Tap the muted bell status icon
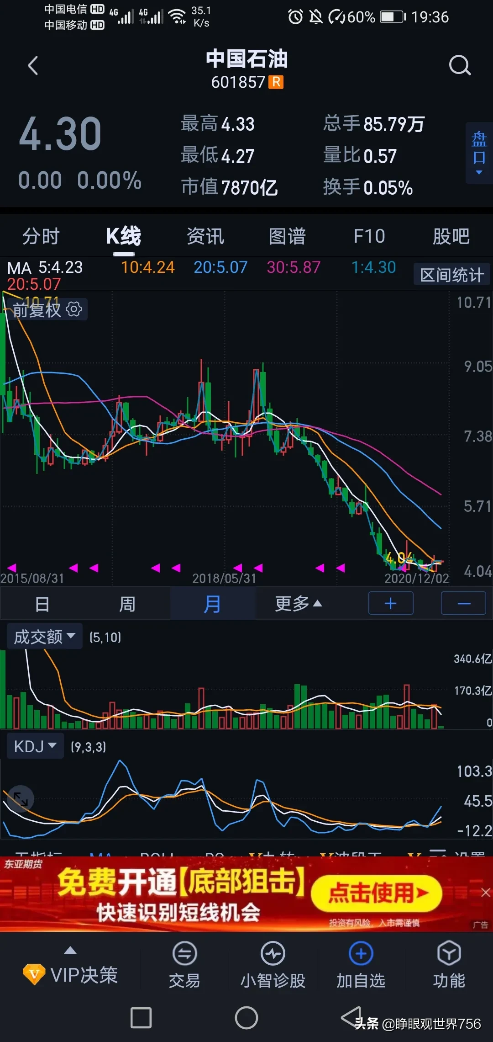Screen dimensions: 493x1042 point(315,17)
